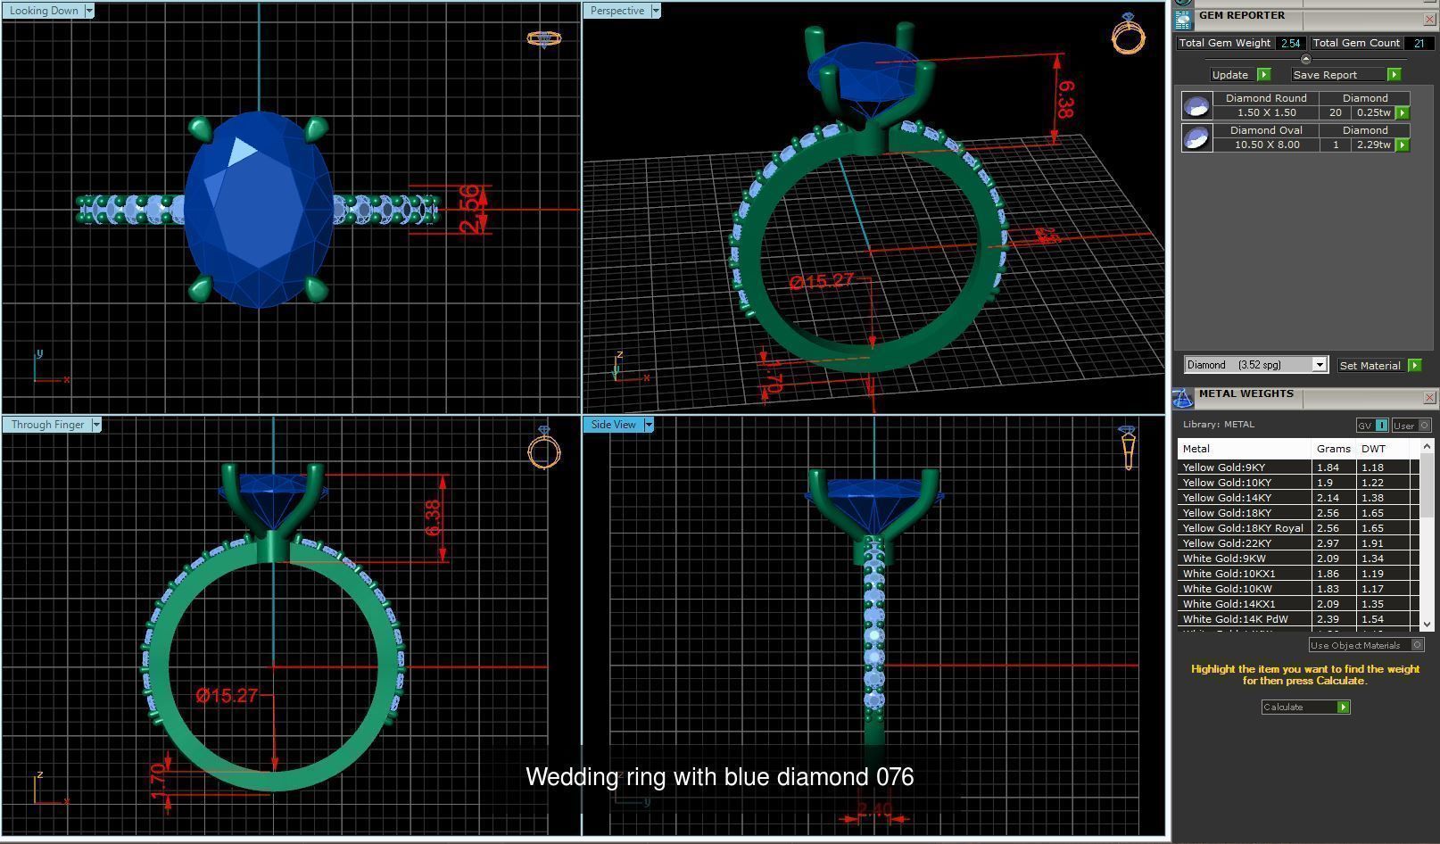Click the Total Gem Weight value 2.54
The width and height of the screenshot is (1440, 844).
click(1290, 43)
